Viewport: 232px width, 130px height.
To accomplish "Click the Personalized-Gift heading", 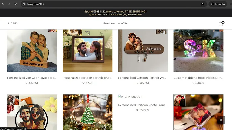I will coord(115,23).
